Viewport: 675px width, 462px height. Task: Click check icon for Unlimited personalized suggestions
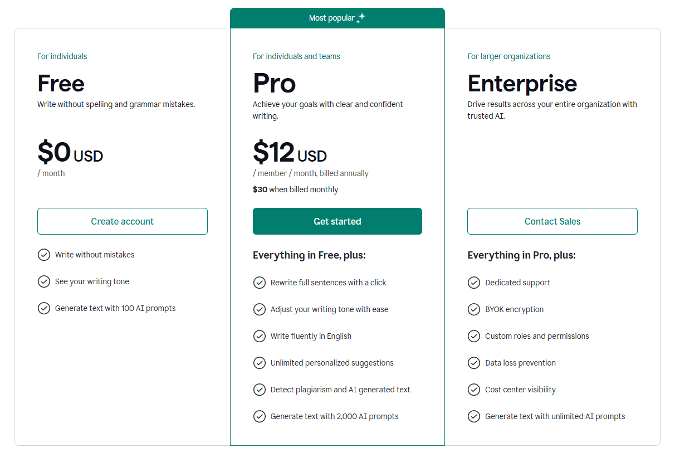coord(260,363)
